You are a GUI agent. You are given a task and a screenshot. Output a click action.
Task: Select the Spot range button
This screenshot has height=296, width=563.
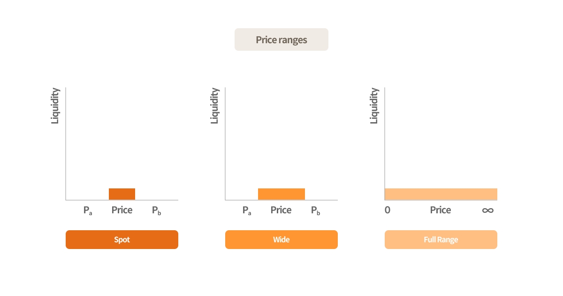pos(122,240)
